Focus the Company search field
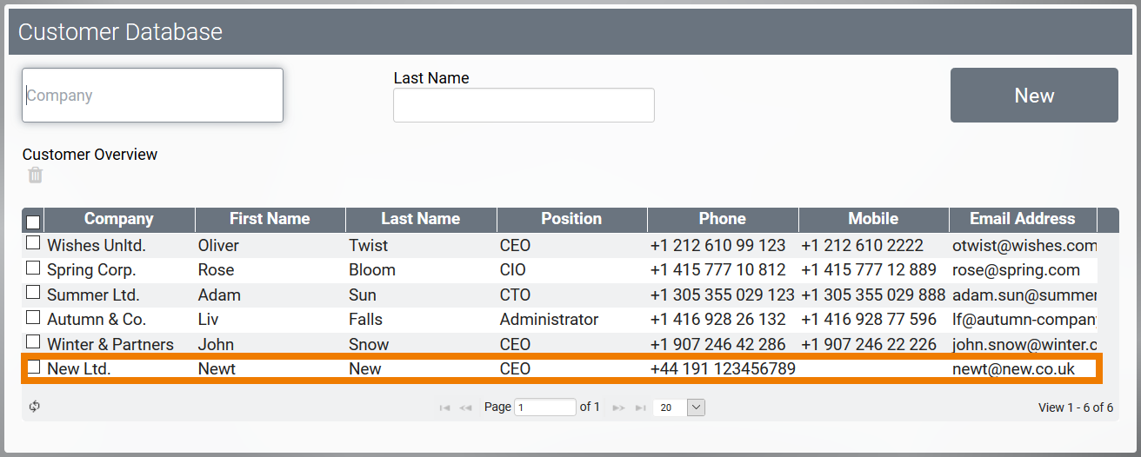The height and width of the screenshot is (457, 1141). (x=153, y=96)
